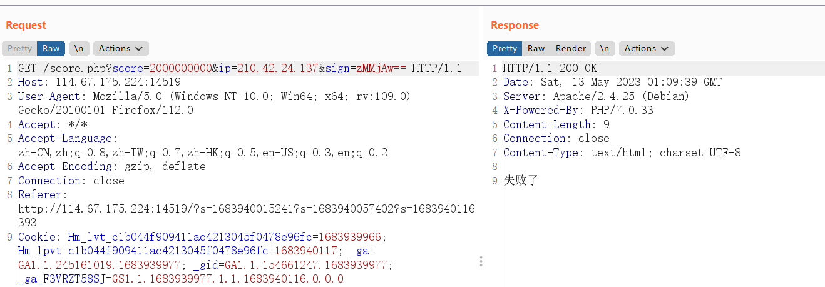
Task: Click the ip value 210.42.24.137
Action: coord(275,69)
